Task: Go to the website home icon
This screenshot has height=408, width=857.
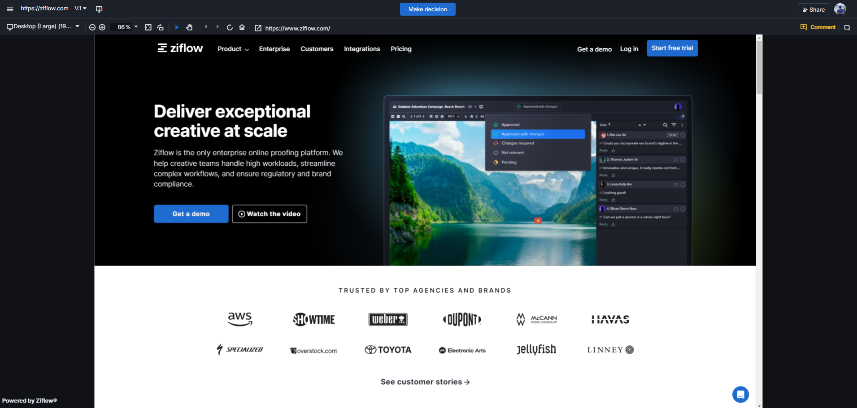Action: point(242,27)
